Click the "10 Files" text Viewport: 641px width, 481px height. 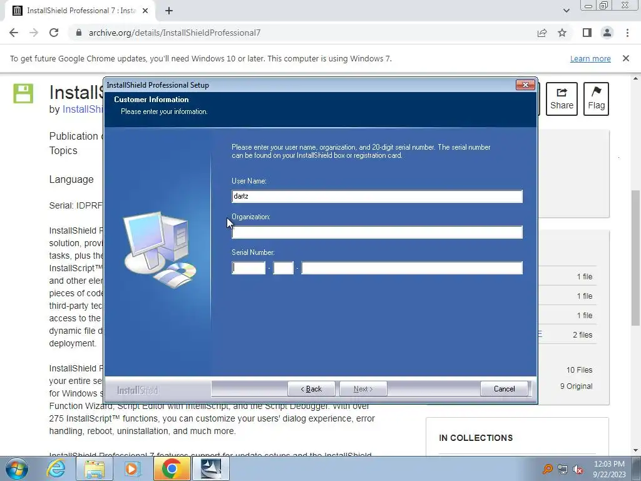tap(579, 370)
